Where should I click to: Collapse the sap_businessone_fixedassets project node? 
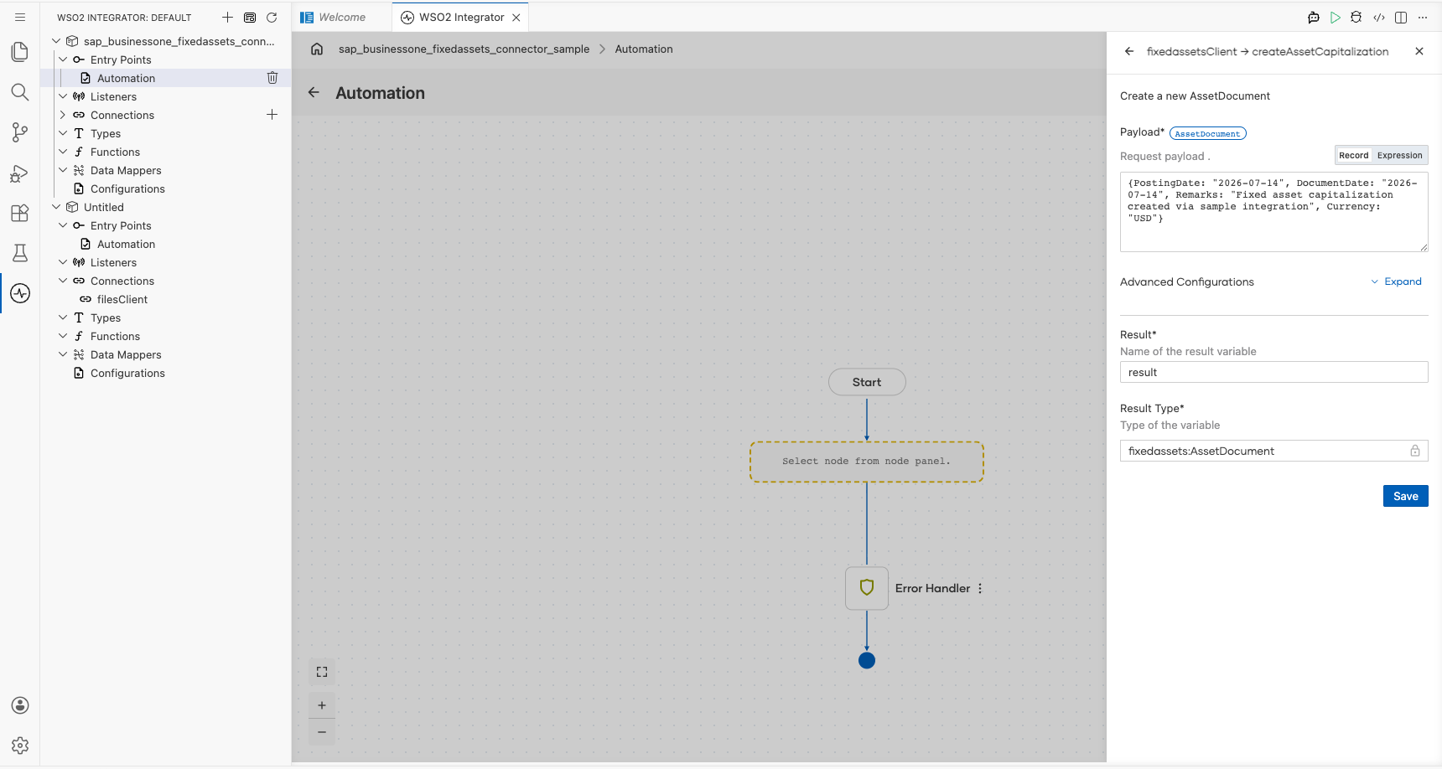click(x=56, y=41)
